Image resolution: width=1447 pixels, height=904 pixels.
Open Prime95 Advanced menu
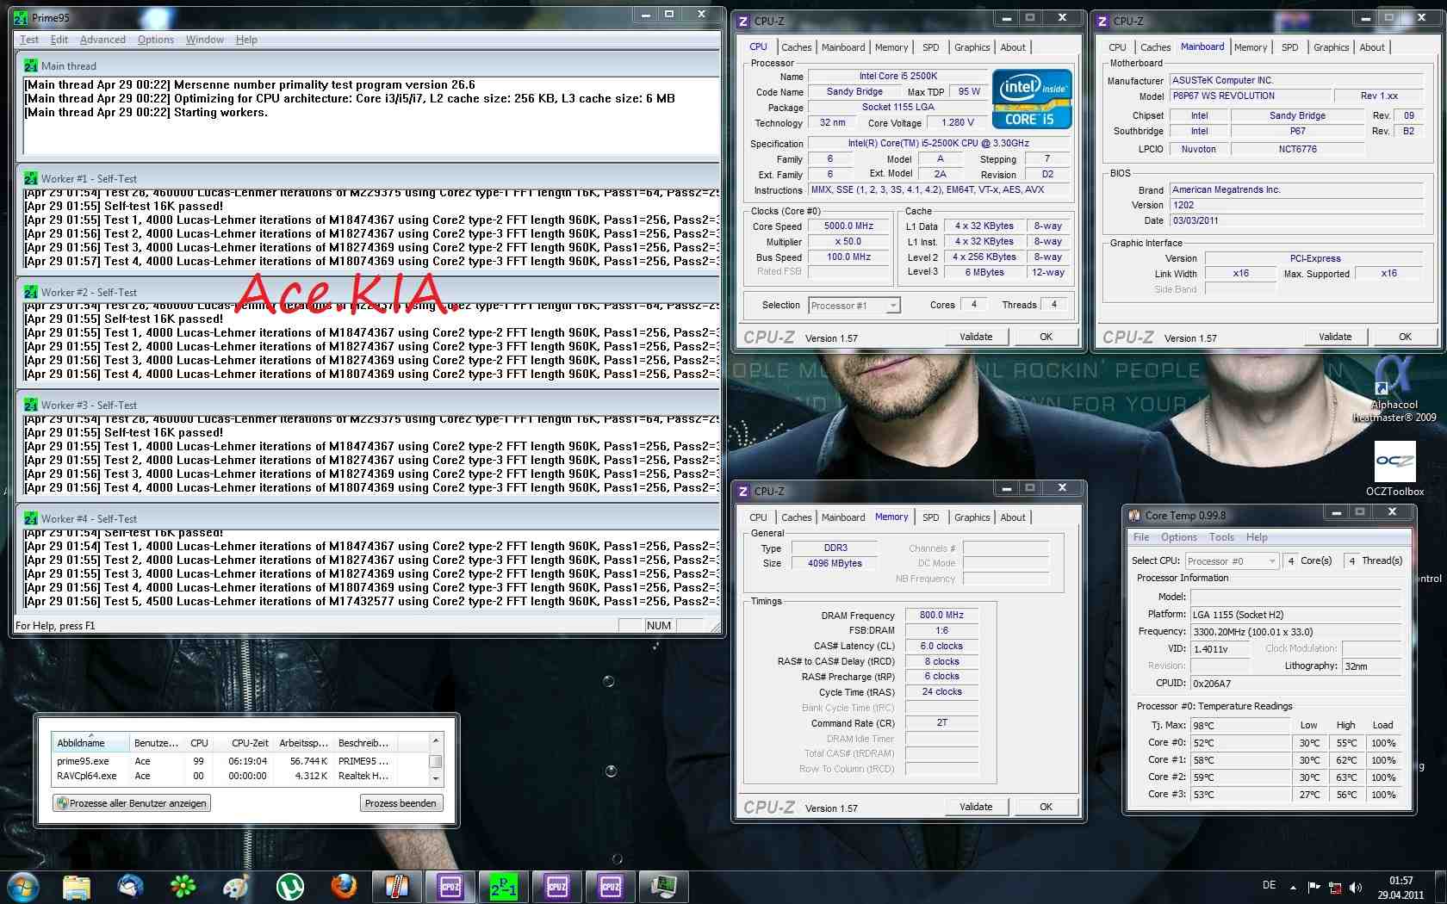click(x=102, y=40)
